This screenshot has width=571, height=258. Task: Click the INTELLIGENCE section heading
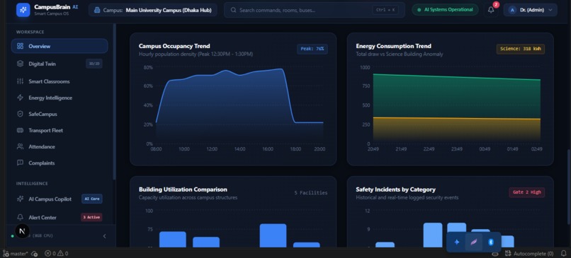(x=32, y=184)
